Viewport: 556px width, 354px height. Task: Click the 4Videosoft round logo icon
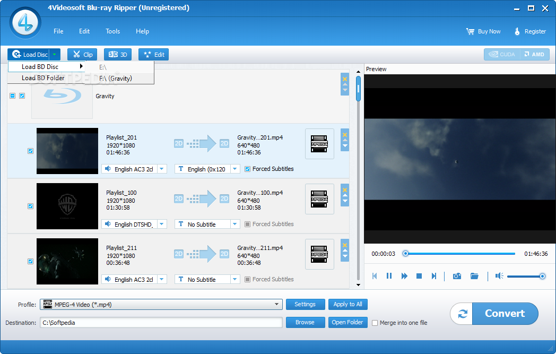(x=25, y=23)
